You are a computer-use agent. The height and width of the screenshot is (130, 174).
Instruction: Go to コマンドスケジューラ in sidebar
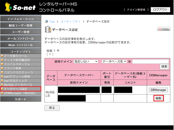click(18, 72)
